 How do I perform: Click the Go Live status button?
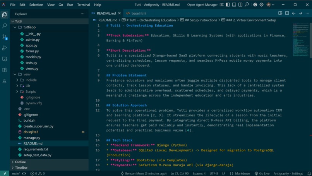262,173
